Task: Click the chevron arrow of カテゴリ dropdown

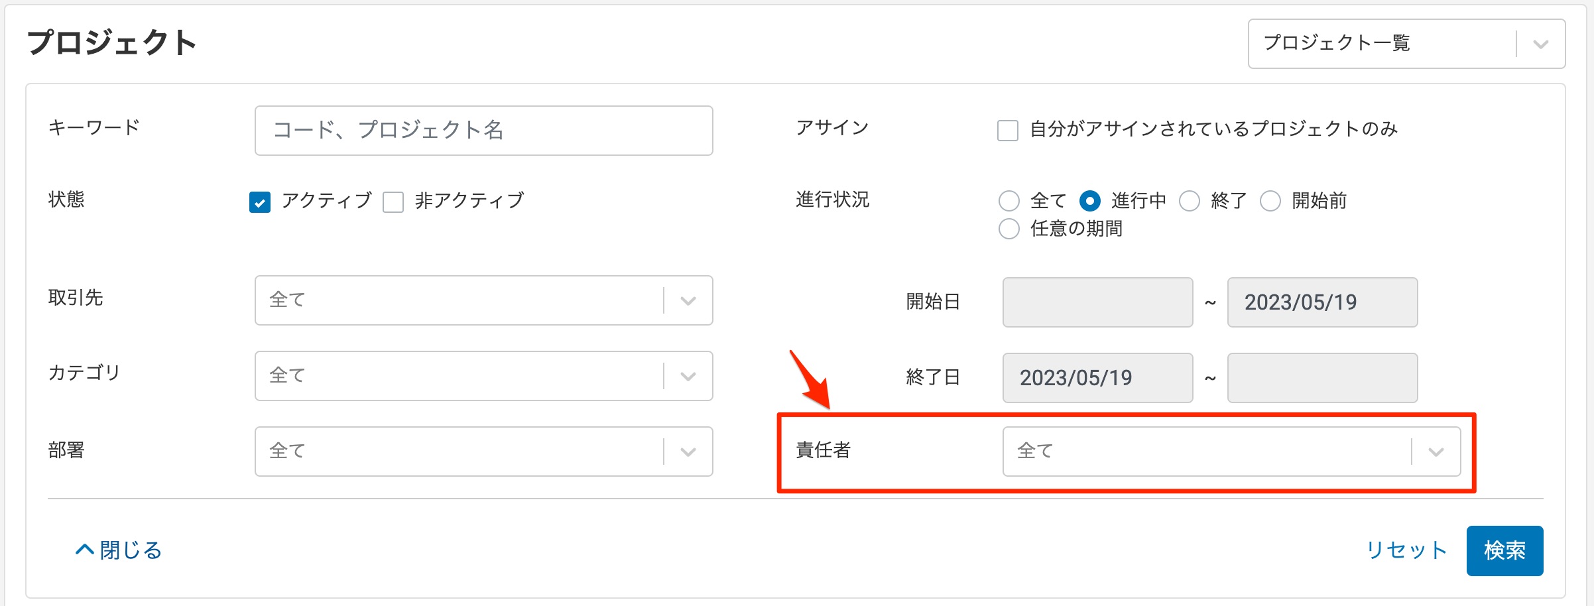Action: click(688, 377)
